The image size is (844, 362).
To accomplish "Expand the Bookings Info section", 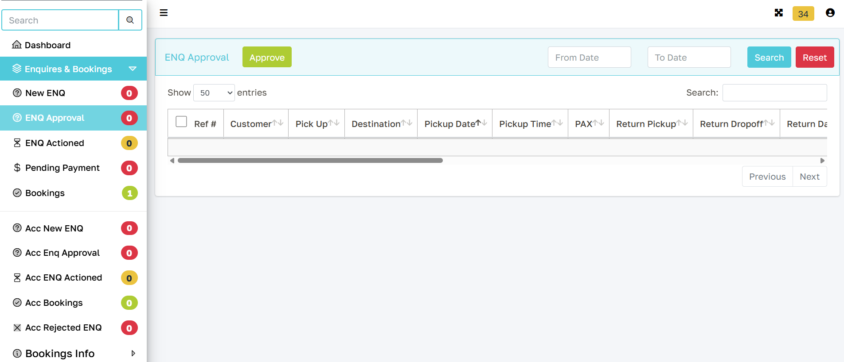I will pos(133,353).
